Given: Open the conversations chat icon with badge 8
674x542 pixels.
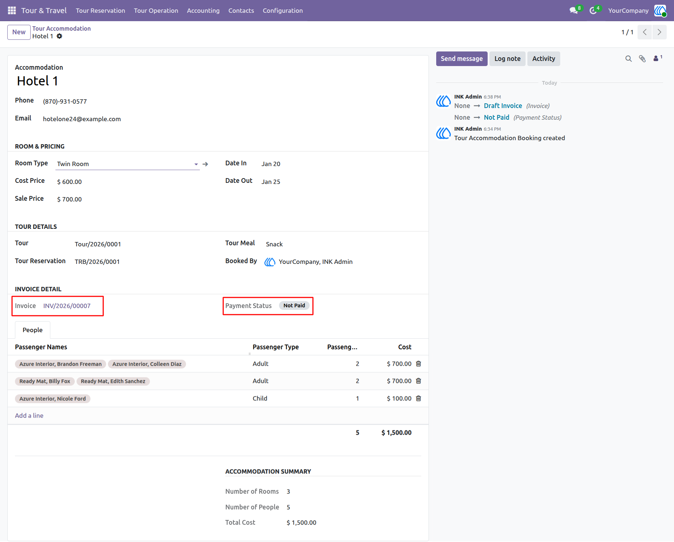Looking at the screenshot, I should coord(574,11).
